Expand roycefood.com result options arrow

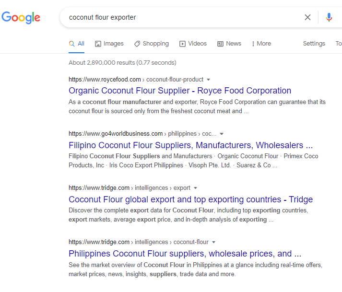coord(208,80)
